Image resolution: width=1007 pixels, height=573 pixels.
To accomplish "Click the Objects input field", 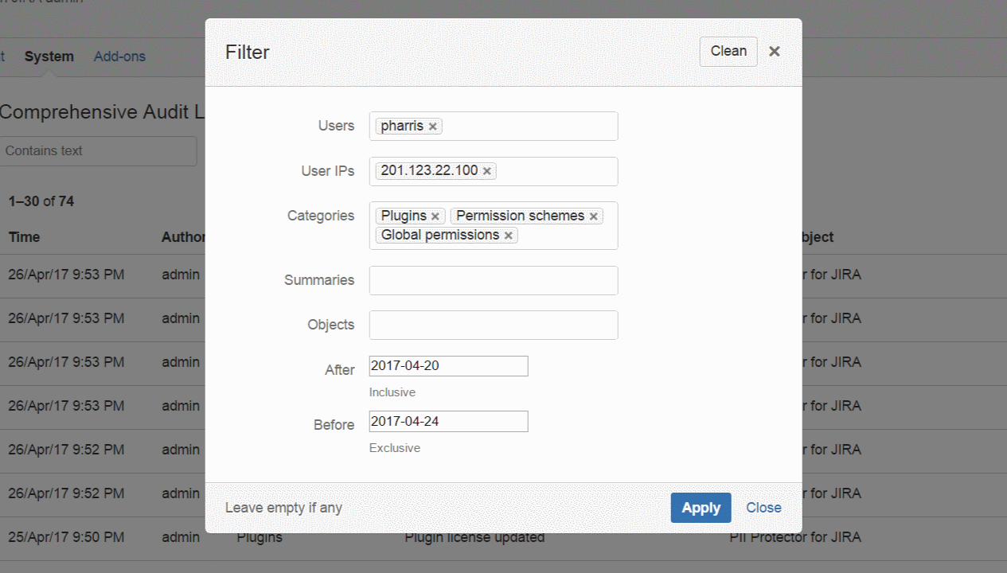I will (494, 325).
